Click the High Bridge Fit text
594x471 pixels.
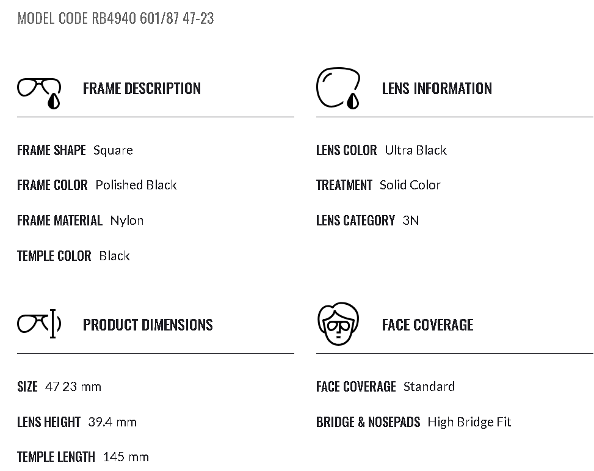[x=469, y=422]
